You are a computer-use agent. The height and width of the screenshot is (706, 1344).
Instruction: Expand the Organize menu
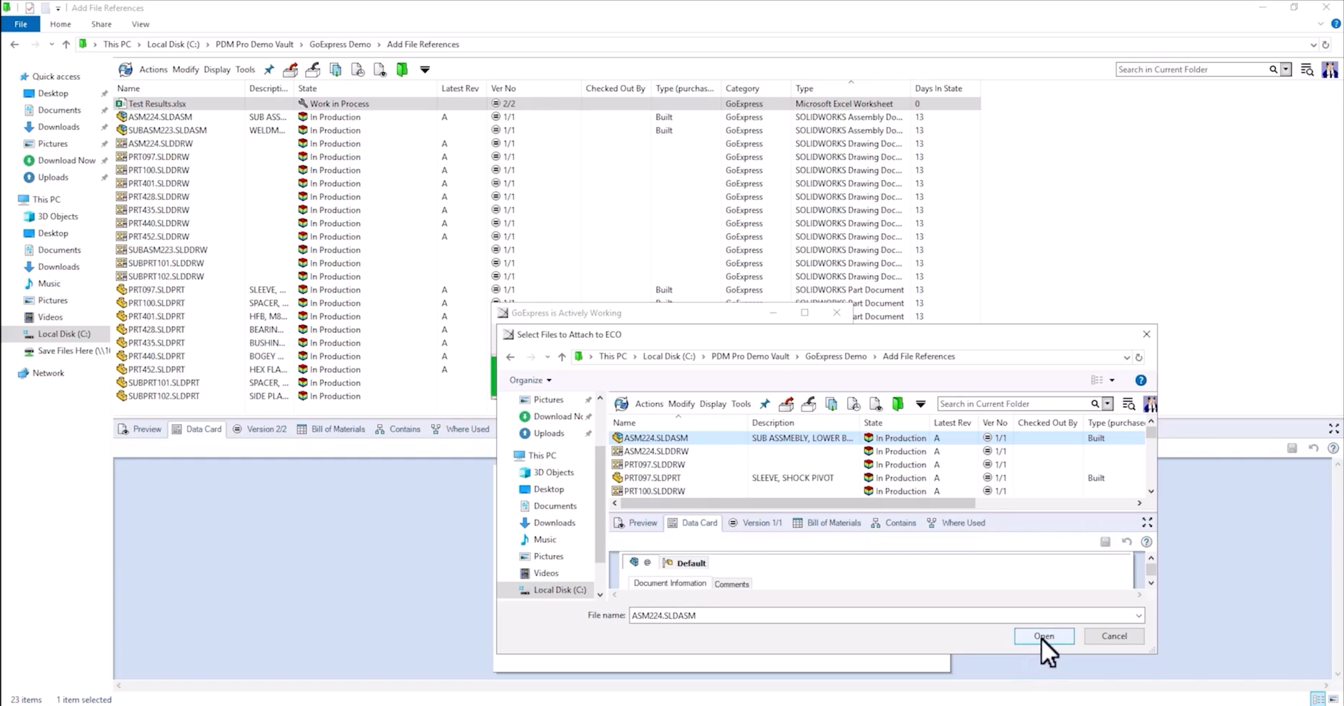tap(529, 380)
